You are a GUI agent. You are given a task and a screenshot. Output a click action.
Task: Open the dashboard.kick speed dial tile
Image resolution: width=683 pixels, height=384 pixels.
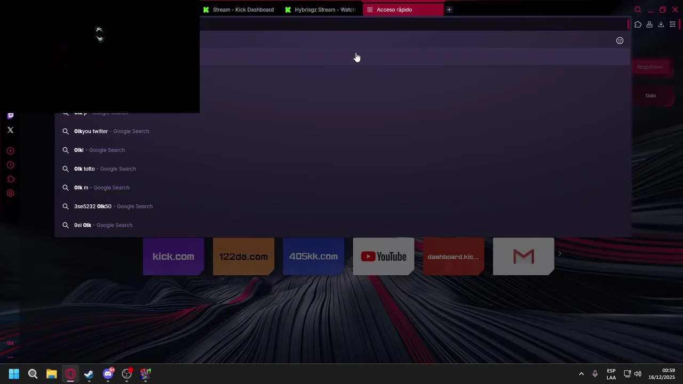click(x=454, y=257)
